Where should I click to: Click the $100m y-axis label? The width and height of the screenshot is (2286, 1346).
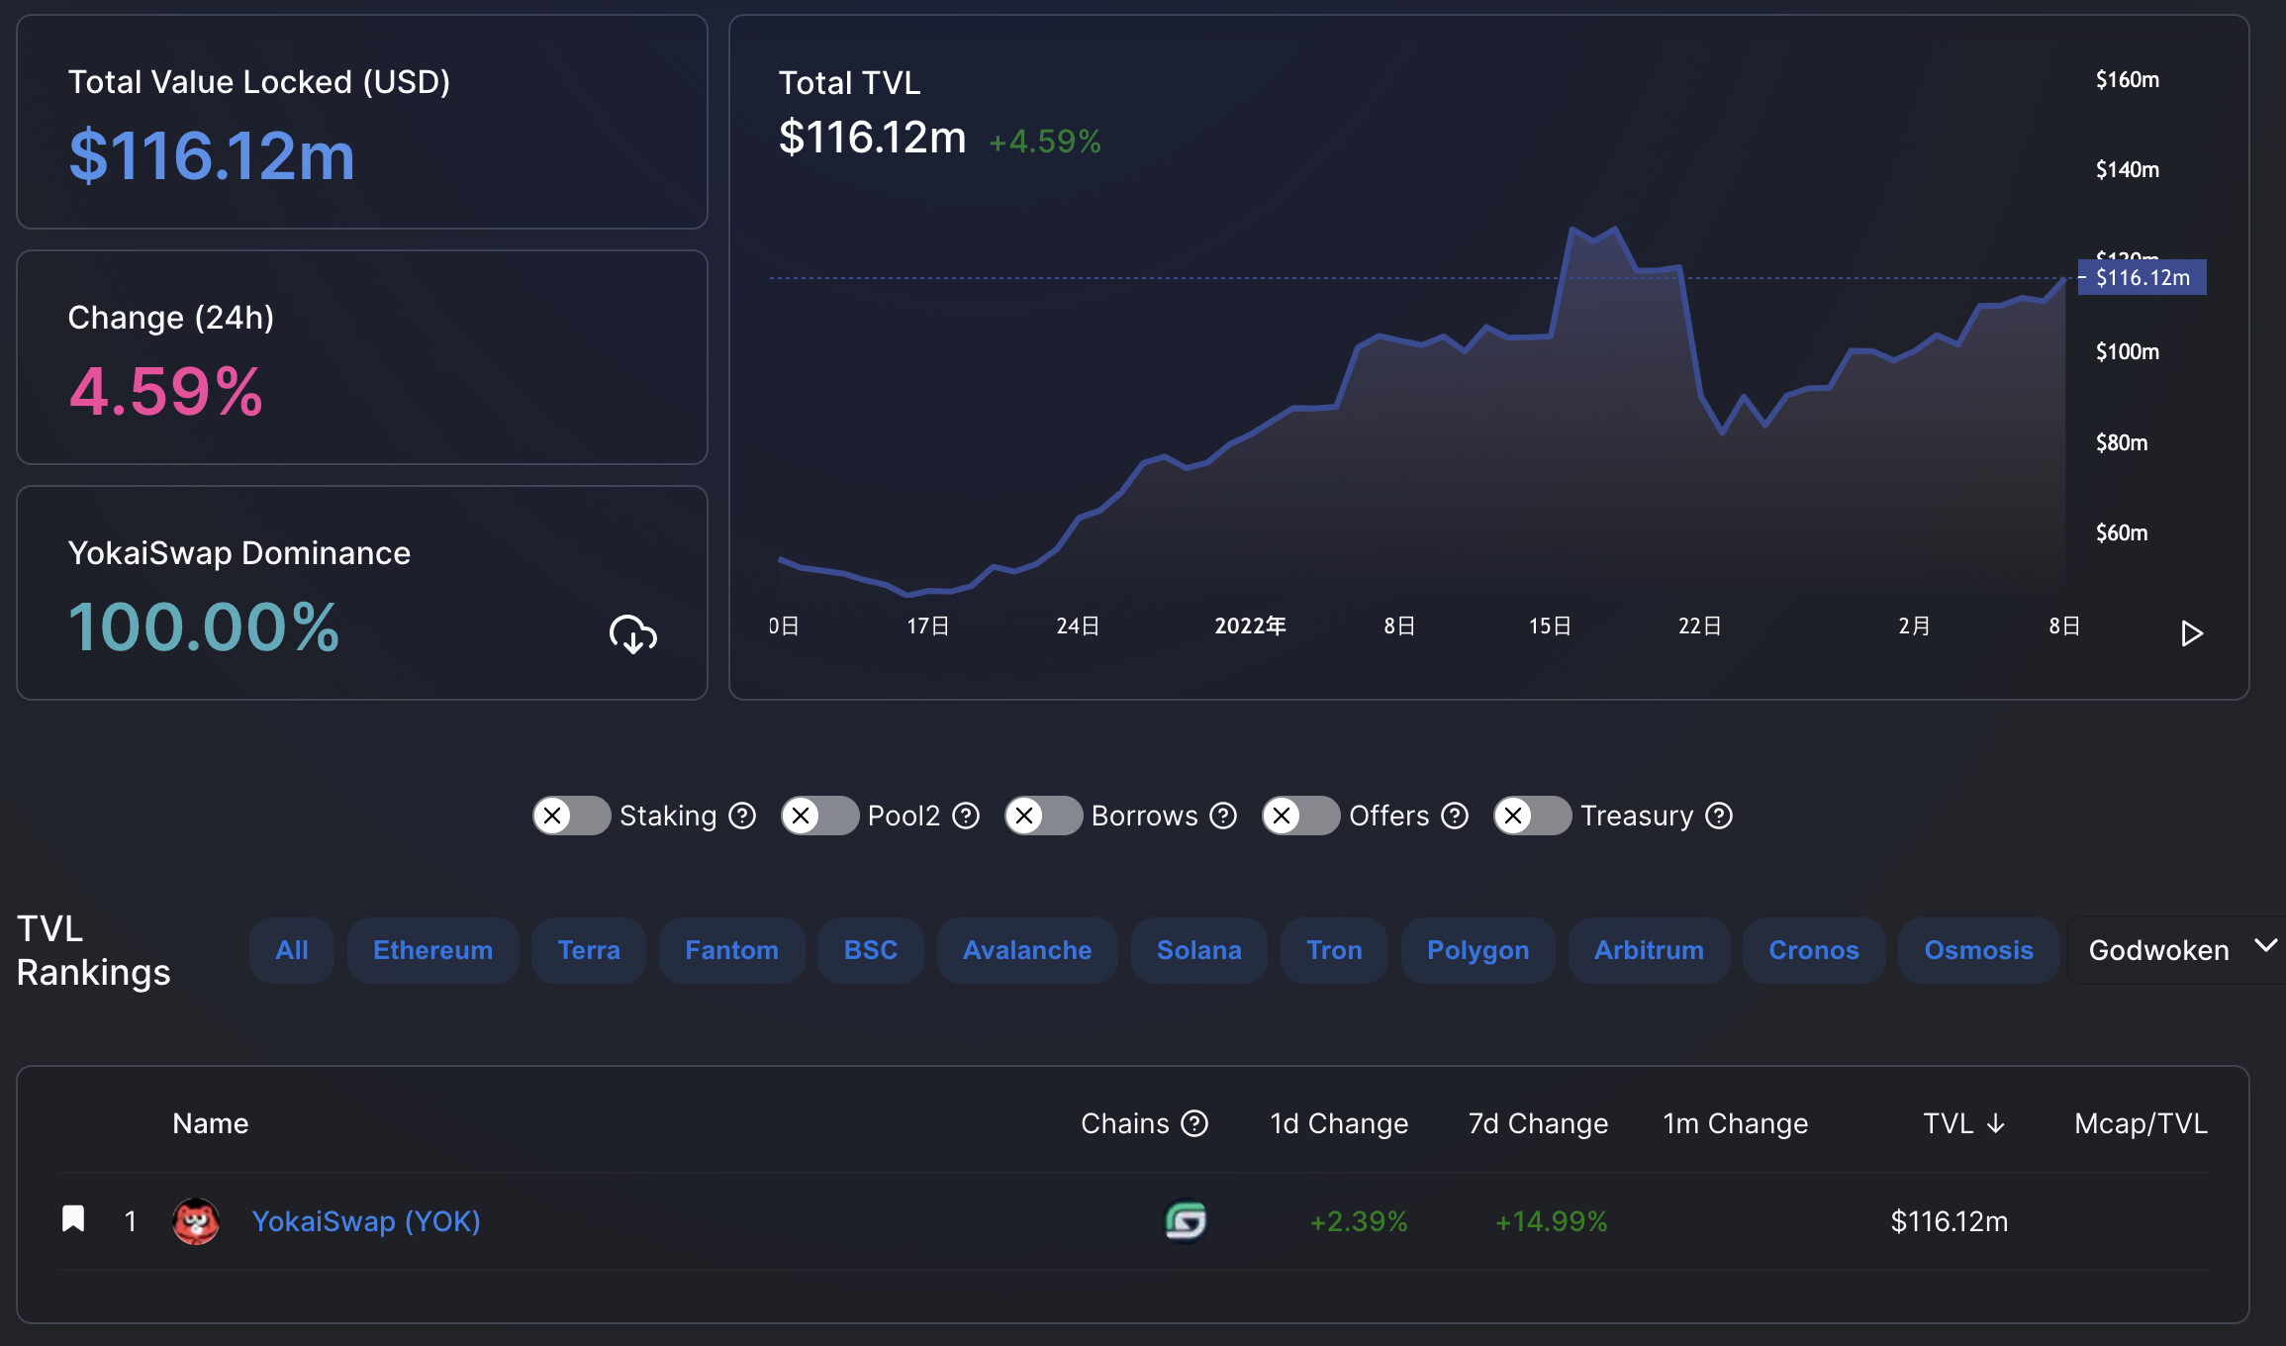(2128, 351)
